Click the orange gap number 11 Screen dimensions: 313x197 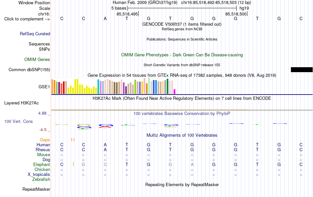click(73, 140)
